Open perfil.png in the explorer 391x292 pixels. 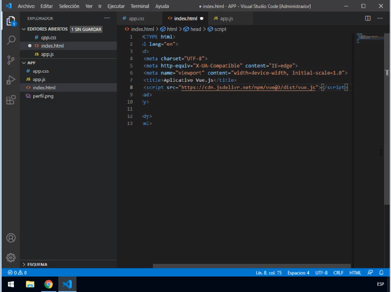click(43, 96)
